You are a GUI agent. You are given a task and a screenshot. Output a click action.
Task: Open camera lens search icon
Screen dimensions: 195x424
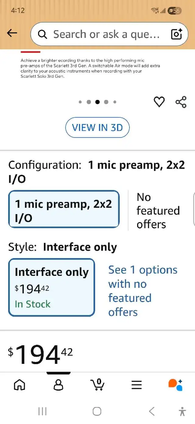click(177, 34)
